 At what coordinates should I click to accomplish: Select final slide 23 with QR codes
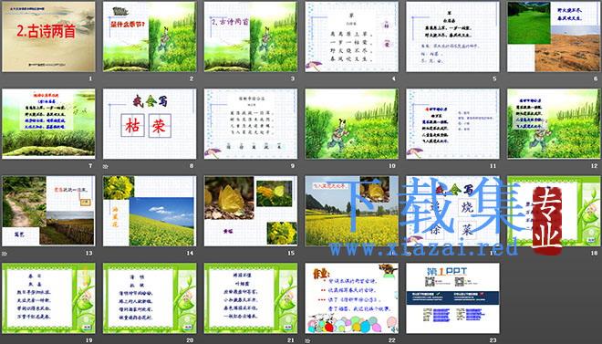click(x=452, y=298)
